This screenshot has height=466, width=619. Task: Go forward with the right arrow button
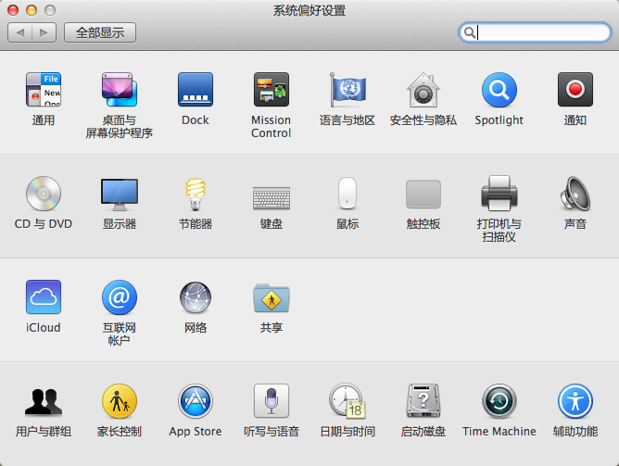click(x=44, y=32)
